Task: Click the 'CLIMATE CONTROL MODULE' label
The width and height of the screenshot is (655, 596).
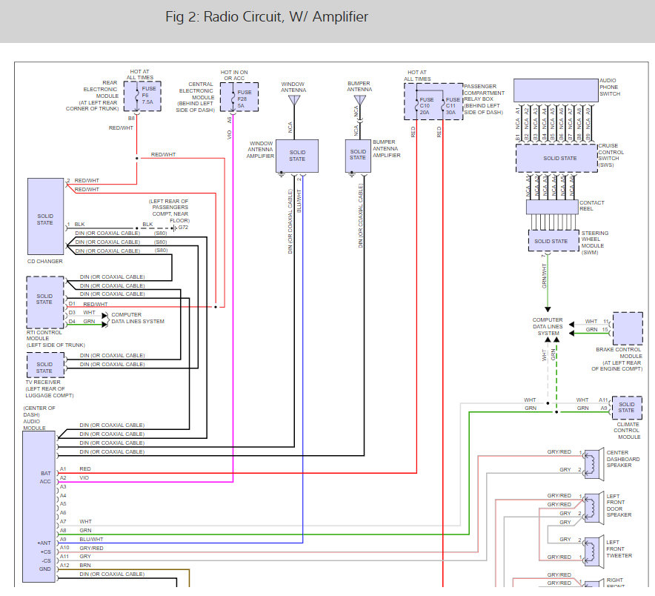Action: pyautogui.click(x=628, y=431)
